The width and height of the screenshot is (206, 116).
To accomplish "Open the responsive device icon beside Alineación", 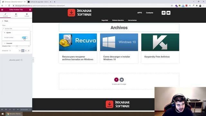I will pyautogui.click(x=10, y=51).
